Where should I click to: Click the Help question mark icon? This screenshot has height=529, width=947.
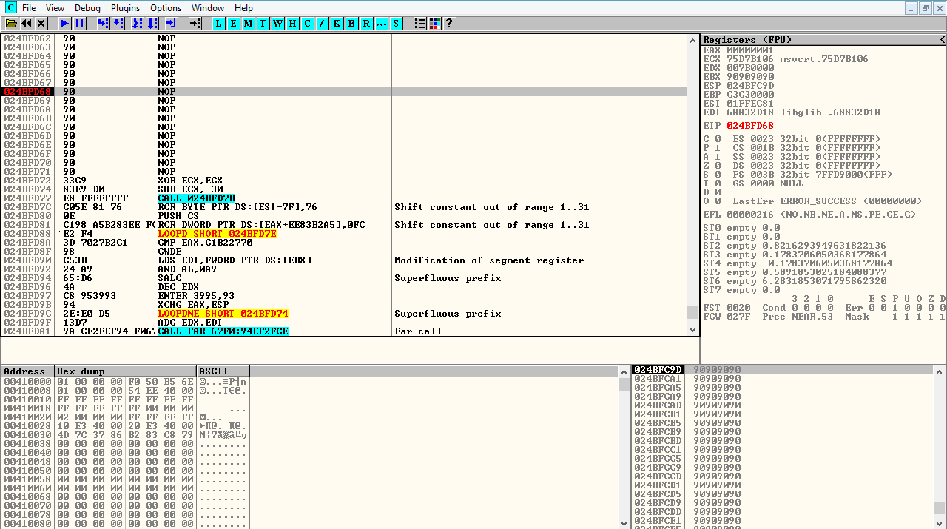point(449,24)
